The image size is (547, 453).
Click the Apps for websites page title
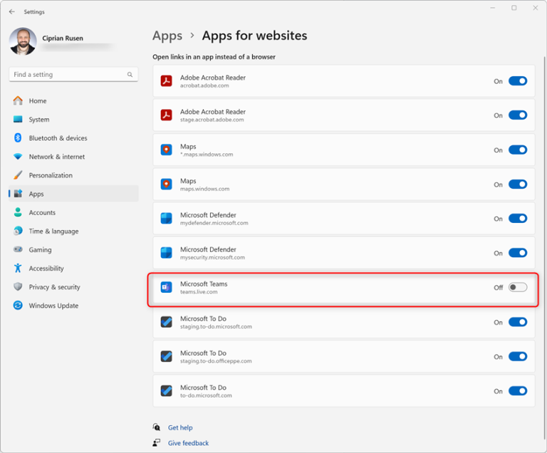pos(255,36)
